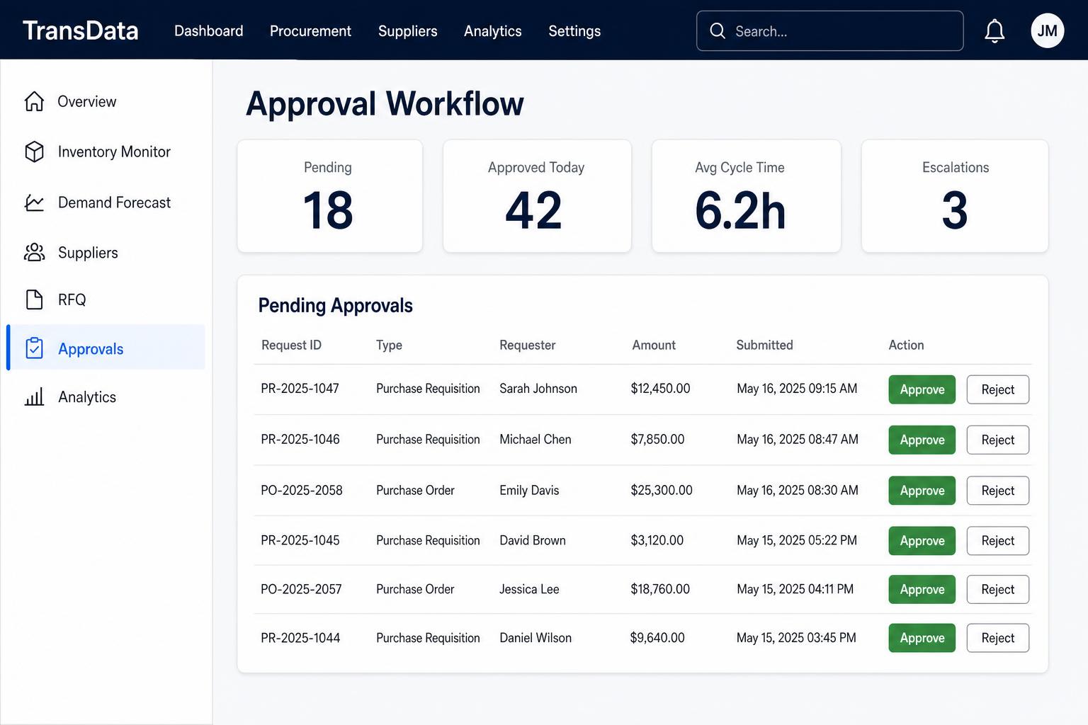Reject purchase order PO-2025-2058
Viewport: 1088px width, 725px height.
coord(997,491)
